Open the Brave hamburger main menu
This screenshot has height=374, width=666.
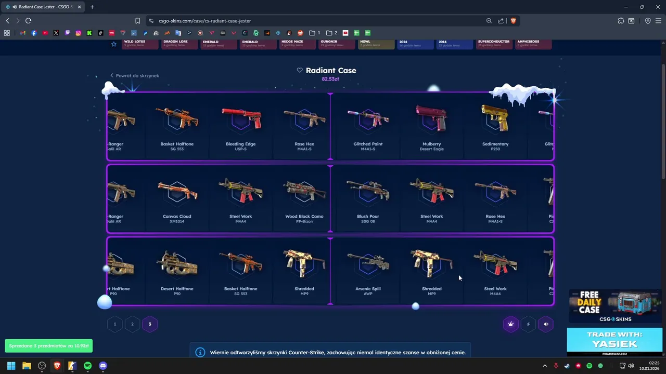coord(658,21)
